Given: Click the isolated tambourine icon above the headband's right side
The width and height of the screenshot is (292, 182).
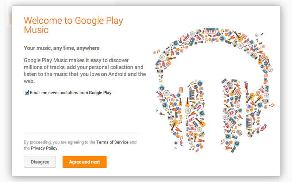Looking at the screenshot, I should point(257,35).
